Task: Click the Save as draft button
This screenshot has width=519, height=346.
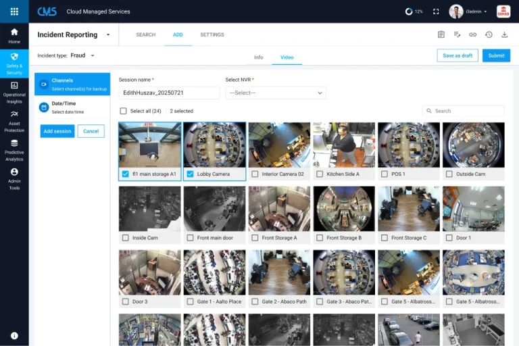Action: (458, 55)
